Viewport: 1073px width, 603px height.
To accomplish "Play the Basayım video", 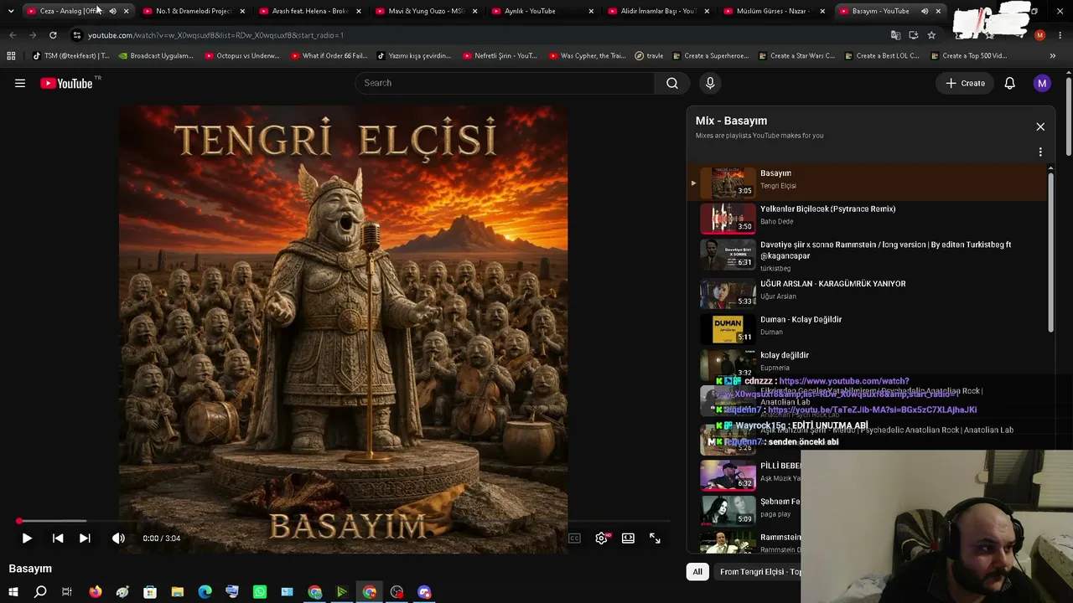I will pyautogui.click(x=27, y=539).
